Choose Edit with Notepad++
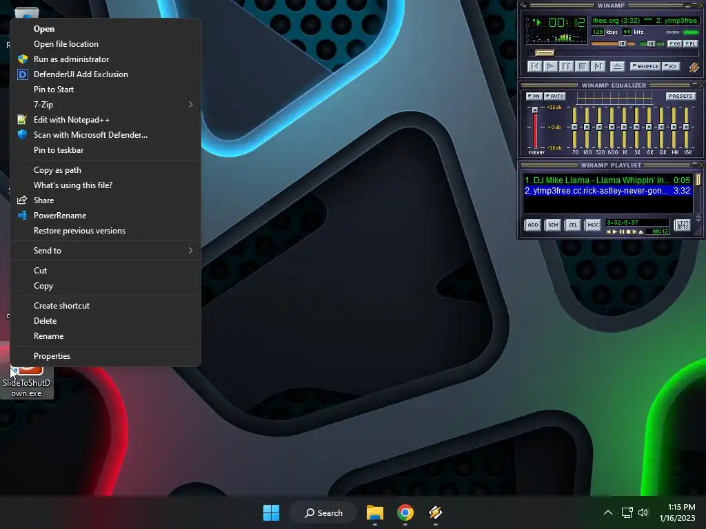 (105, 120)
